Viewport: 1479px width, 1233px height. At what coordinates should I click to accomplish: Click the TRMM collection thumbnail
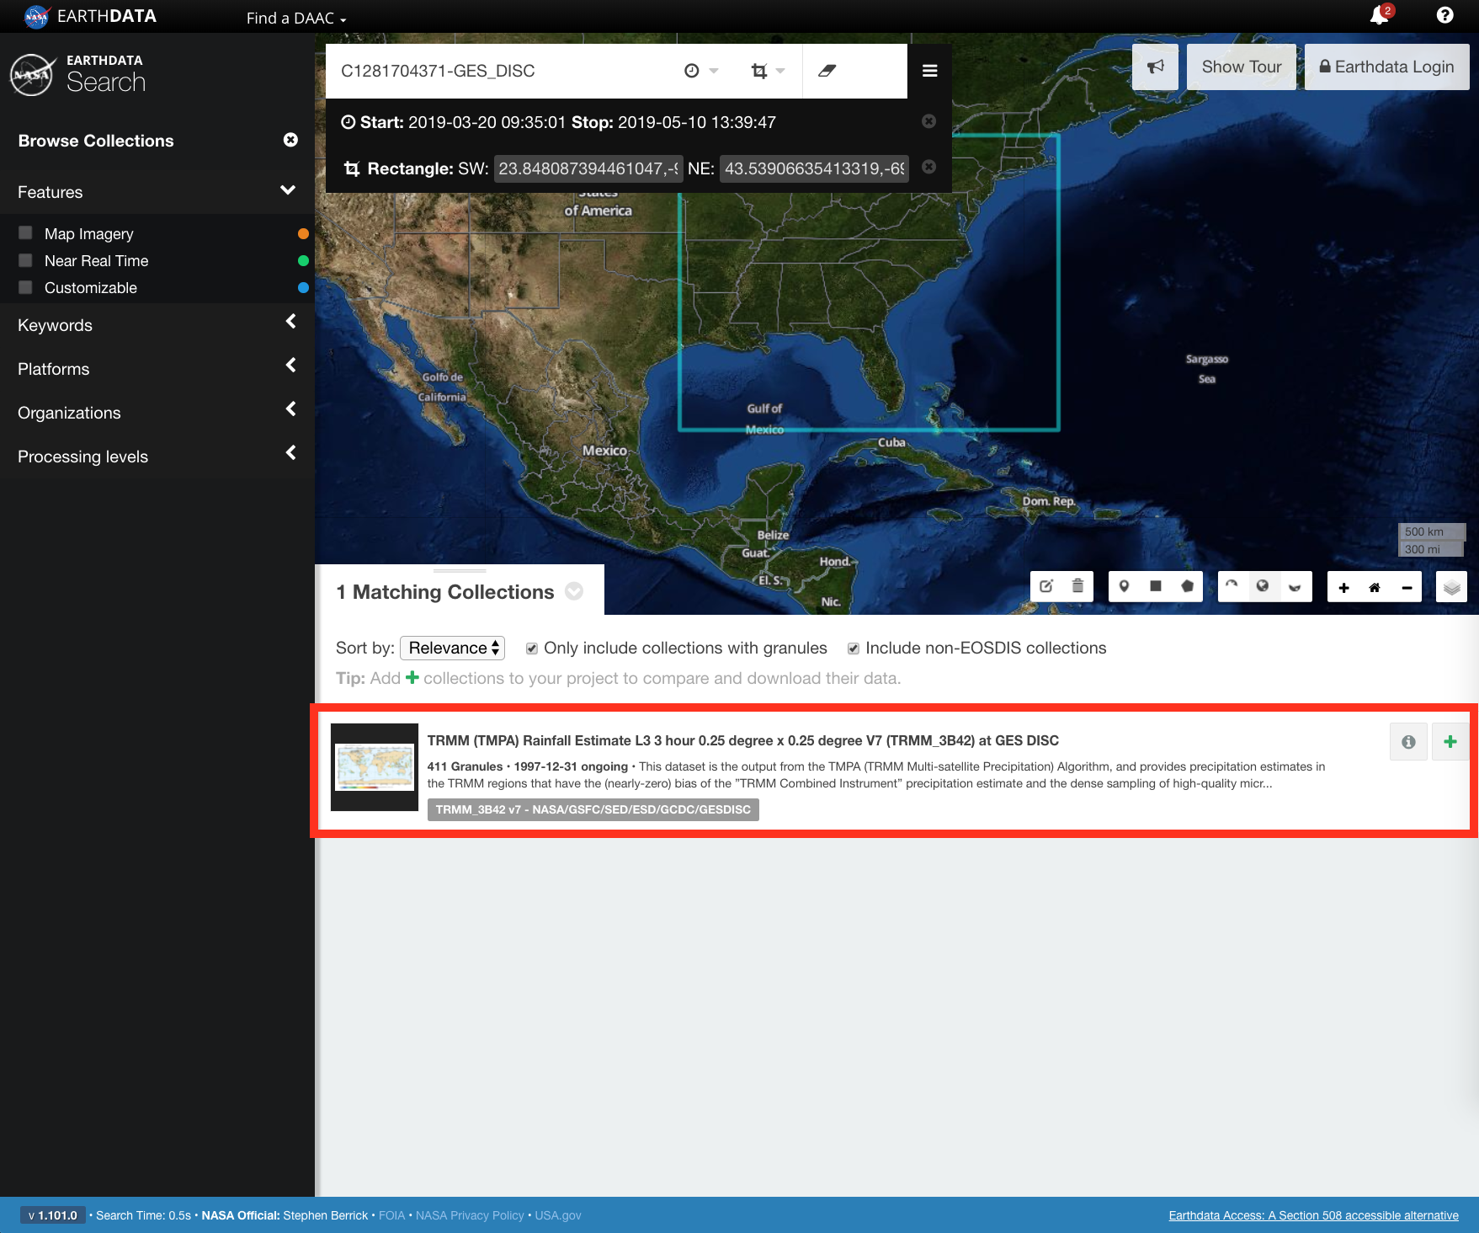(375, 767)
